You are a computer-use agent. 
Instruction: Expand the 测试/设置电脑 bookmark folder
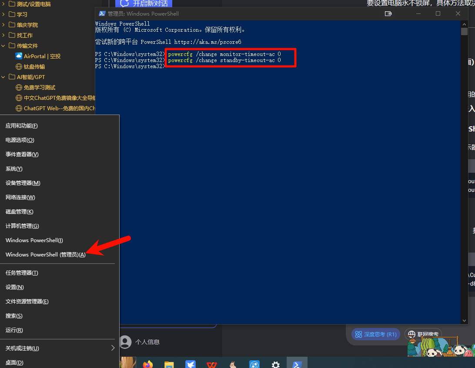(x=3, y=4)
